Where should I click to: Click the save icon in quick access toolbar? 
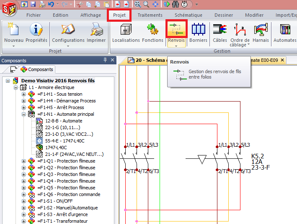33,4
